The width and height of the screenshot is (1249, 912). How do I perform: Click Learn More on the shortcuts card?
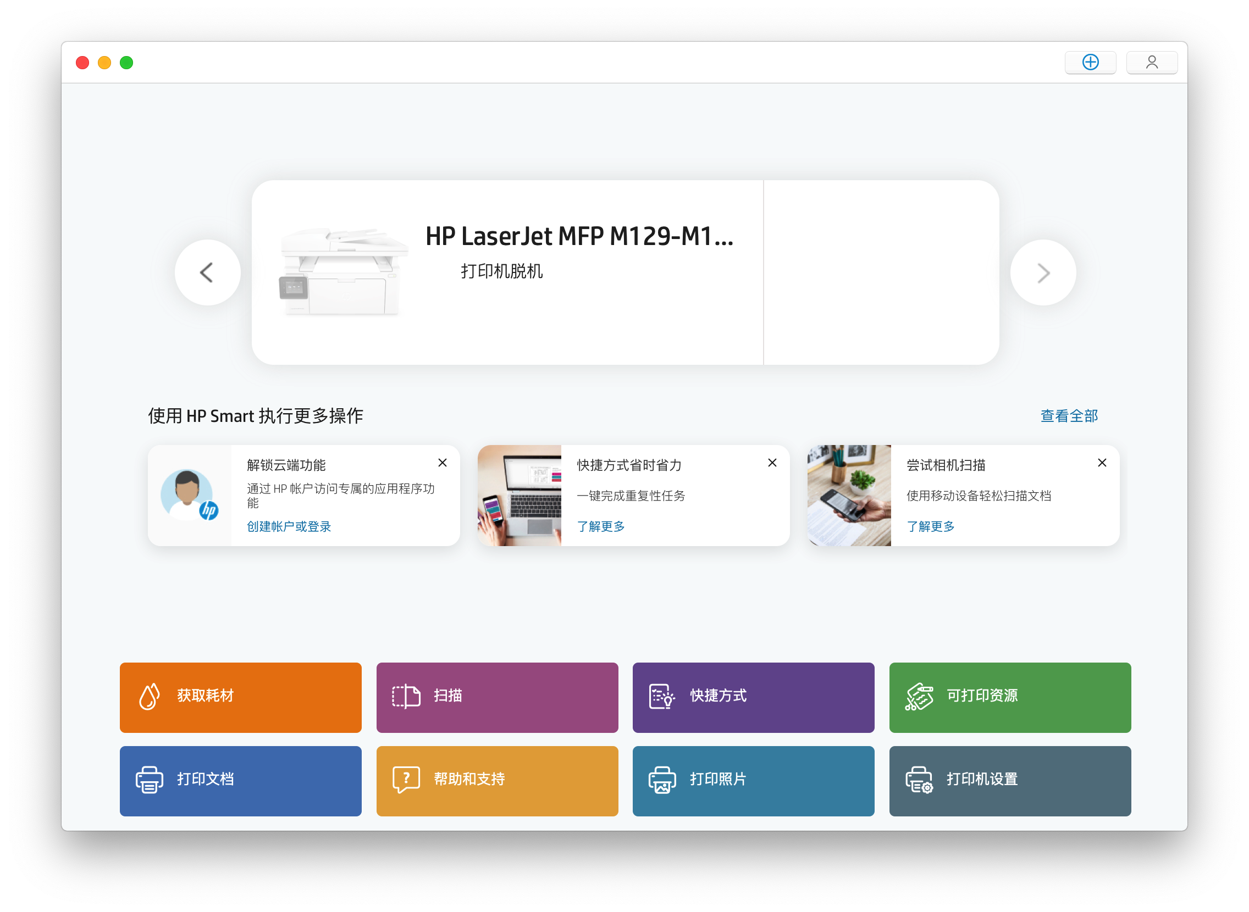coord(600,526)
